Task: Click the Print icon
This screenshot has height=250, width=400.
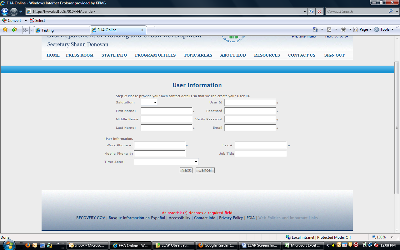Action: (343, 29)
